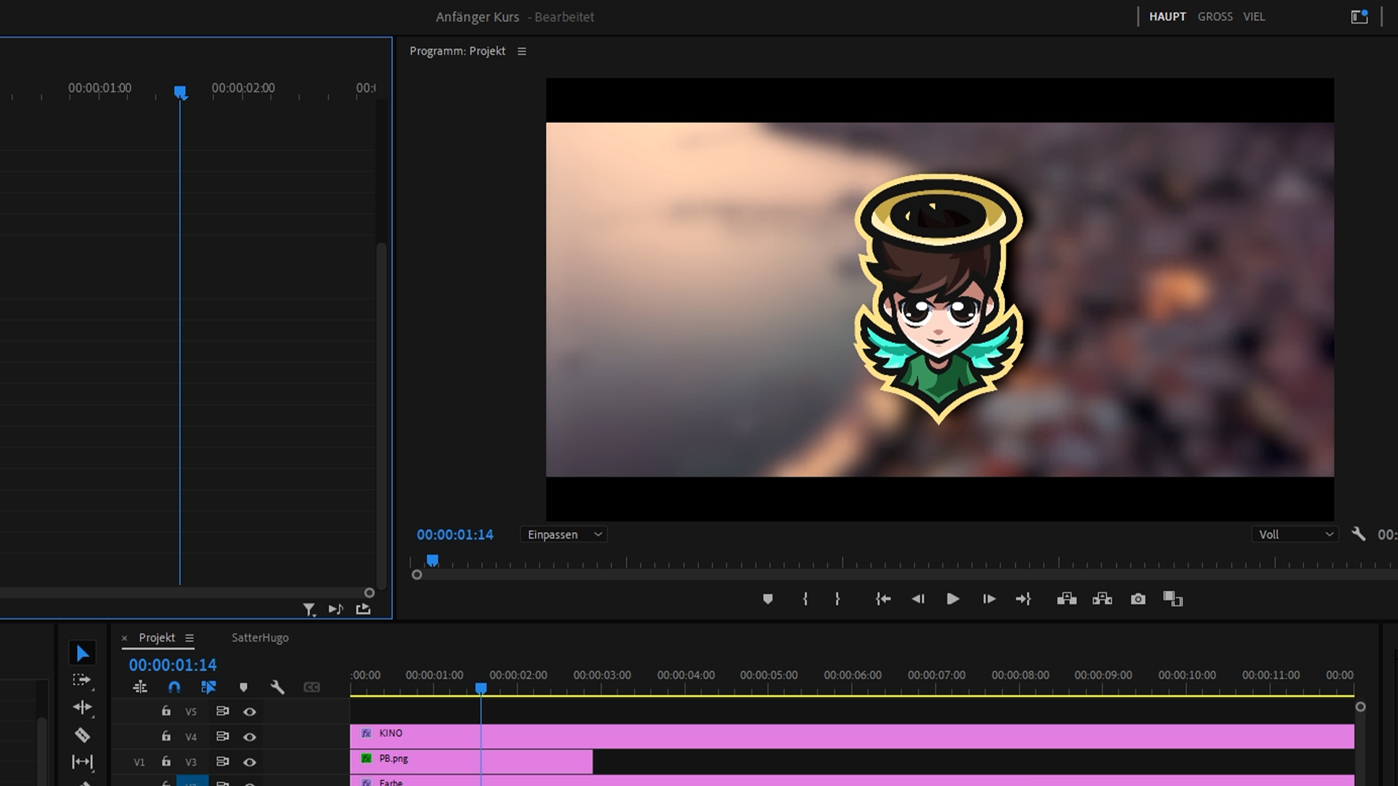Open Program monitor wrench settings
Screen dimensions: 1398x786
coord(1358,534)
